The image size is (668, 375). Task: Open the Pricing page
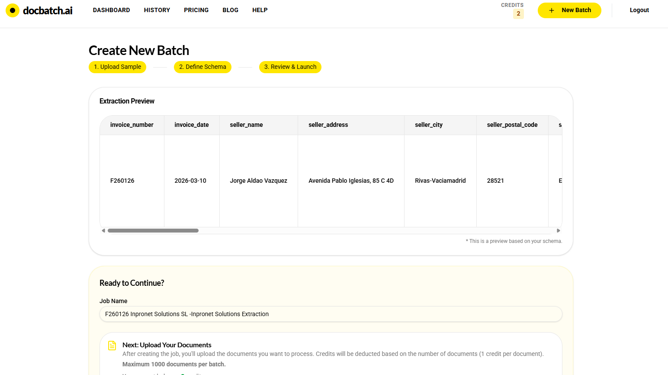pyautogui.click(x=196, y=10)
